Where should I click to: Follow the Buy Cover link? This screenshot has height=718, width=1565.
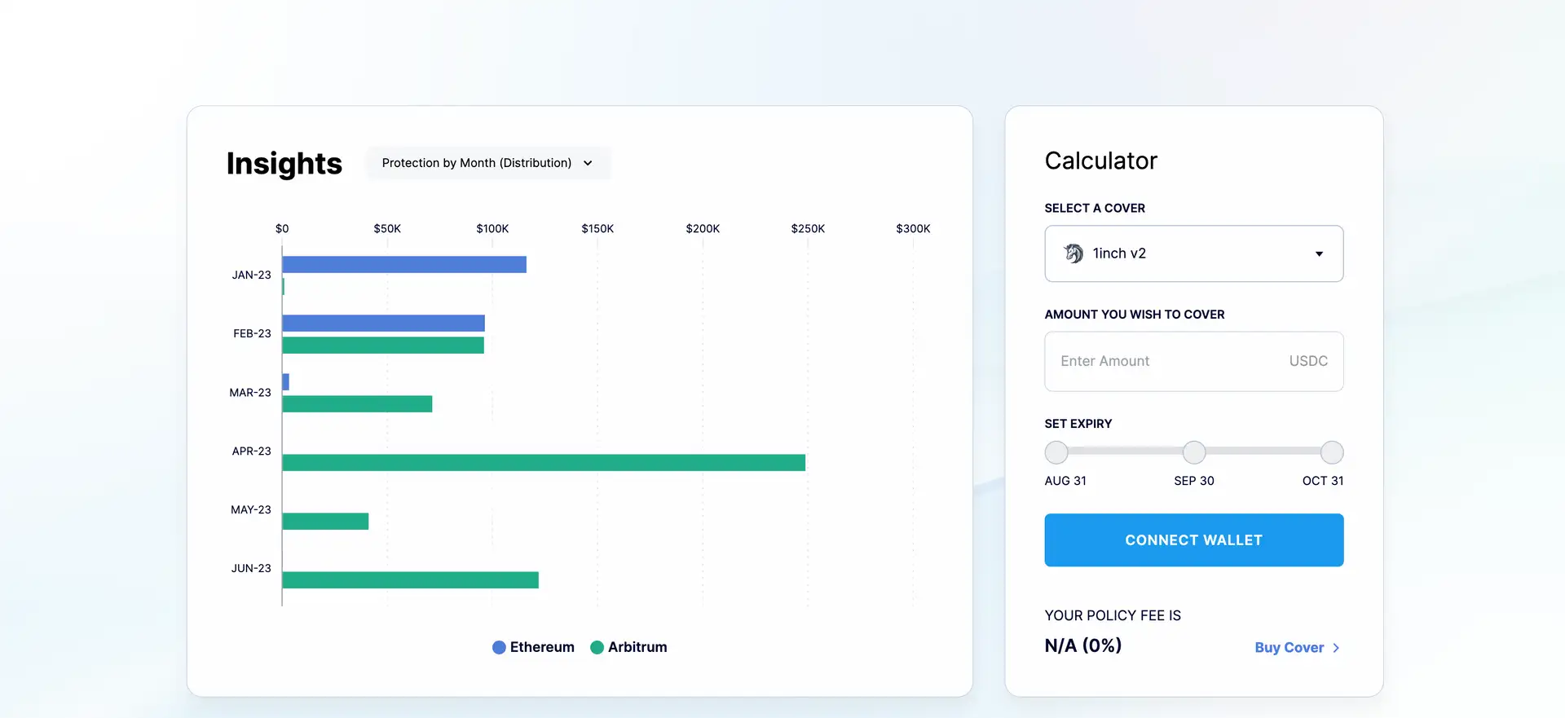(x=1289, y=648)
